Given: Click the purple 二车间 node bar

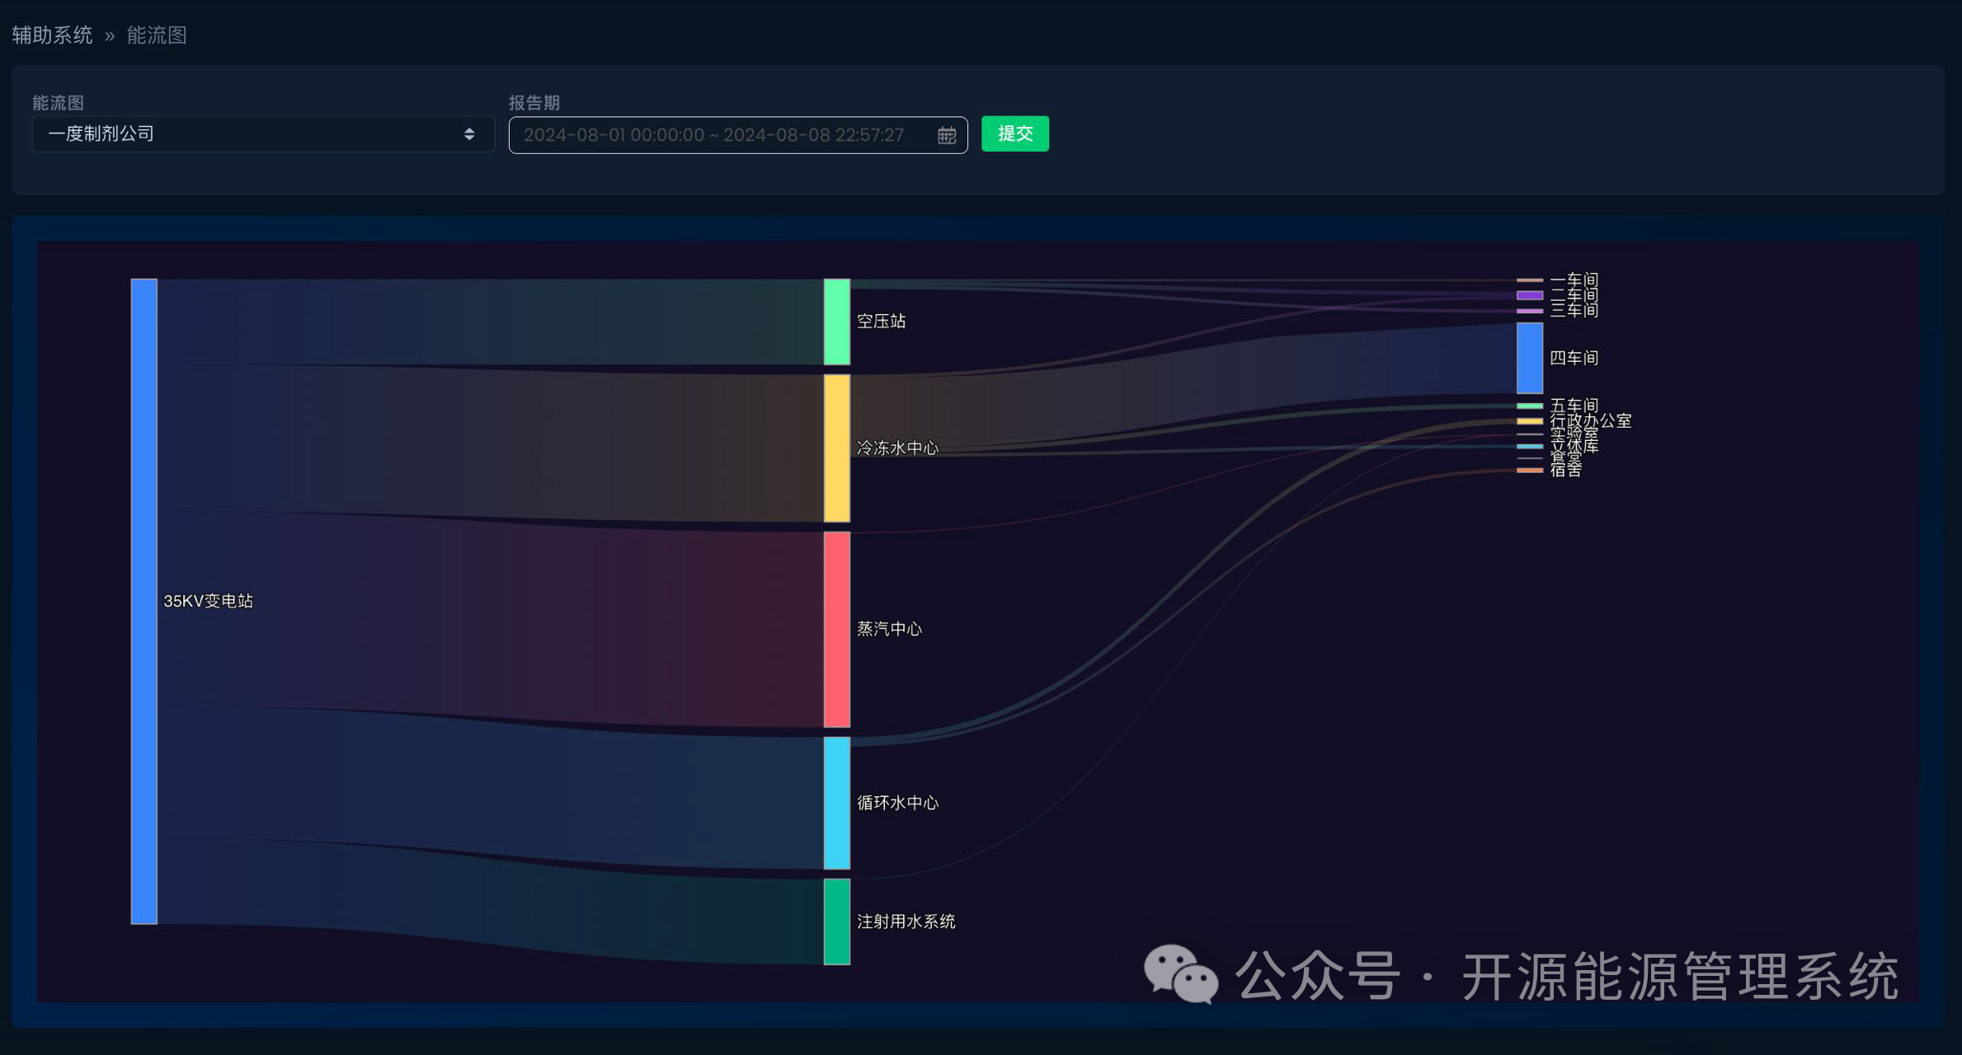Looking at the screenshot, I should (x=1529, y=295).
